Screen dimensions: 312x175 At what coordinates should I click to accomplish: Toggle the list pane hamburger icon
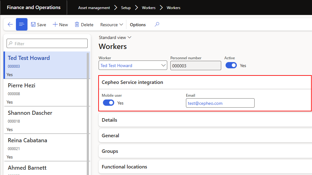(x=22, y=25)
